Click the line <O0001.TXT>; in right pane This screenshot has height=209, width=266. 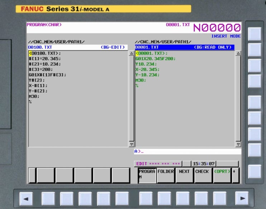click(x=151, y=53)
